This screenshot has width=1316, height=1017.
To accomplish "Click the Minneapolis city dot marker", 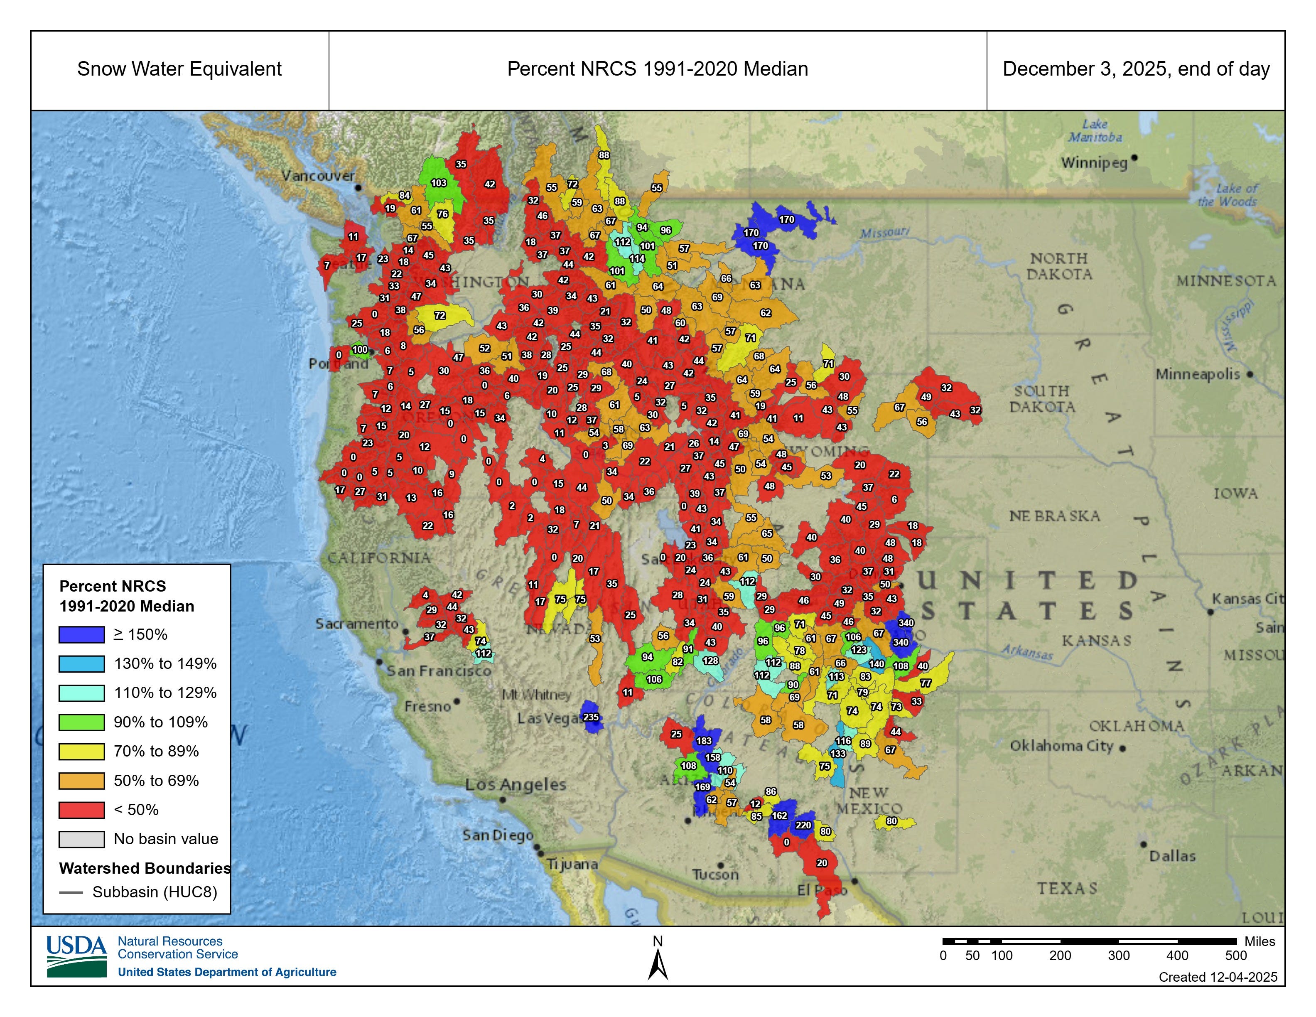I will coord(1249,374).
